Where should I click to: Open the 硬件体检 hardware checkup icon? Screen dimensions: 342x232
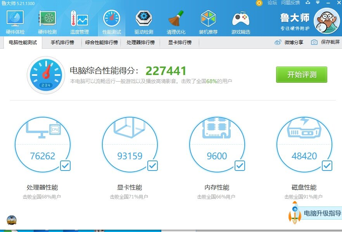click(15, 22)
